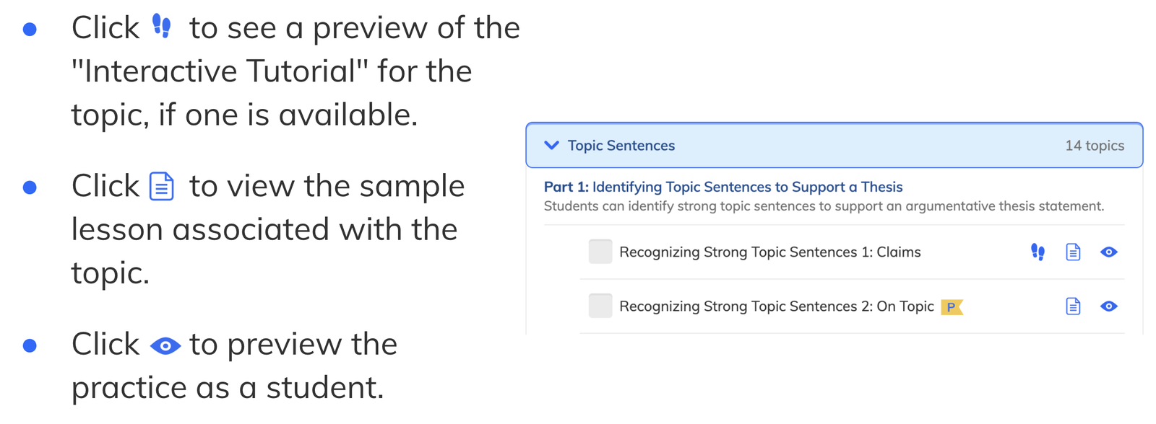Image resolution: width=1156 pixels, height=424 pixels.
Task: Click eye icon in third instruction bullet
Action: click(165, 346)
